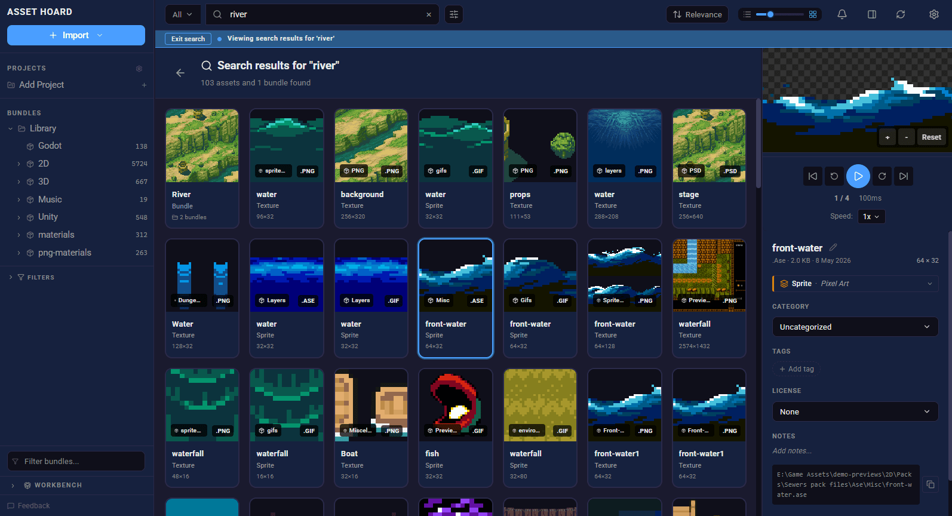Select the Boat texture thumbnail
Image resolution: width=952 pixels, height=516 pixels.
[371, 405]
